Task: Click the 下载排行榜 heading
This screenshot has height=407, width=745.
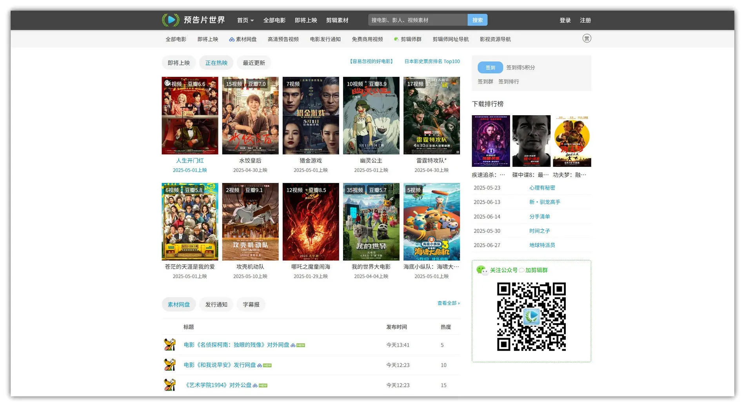Action: [x=488, y=104]
